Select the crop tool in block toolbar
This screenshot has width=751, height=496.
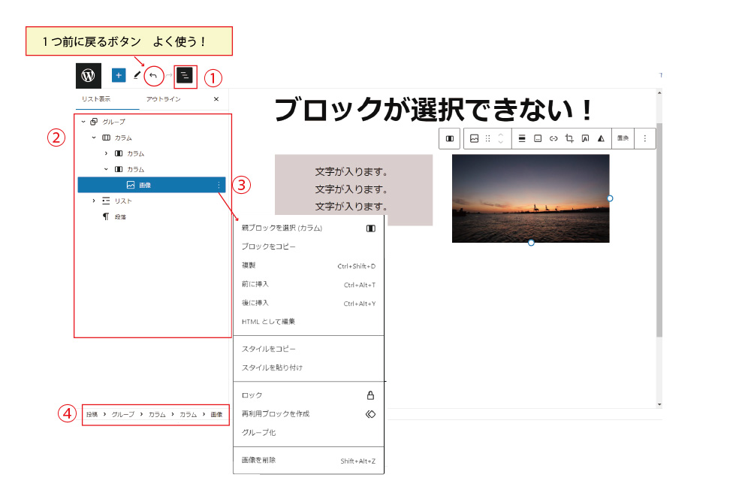point(569,138)
